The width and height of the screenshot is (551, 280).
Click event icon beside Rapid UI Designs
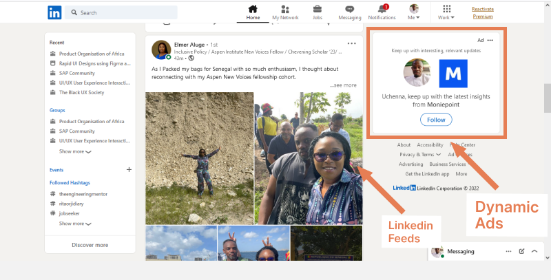[x=53, y=63]
